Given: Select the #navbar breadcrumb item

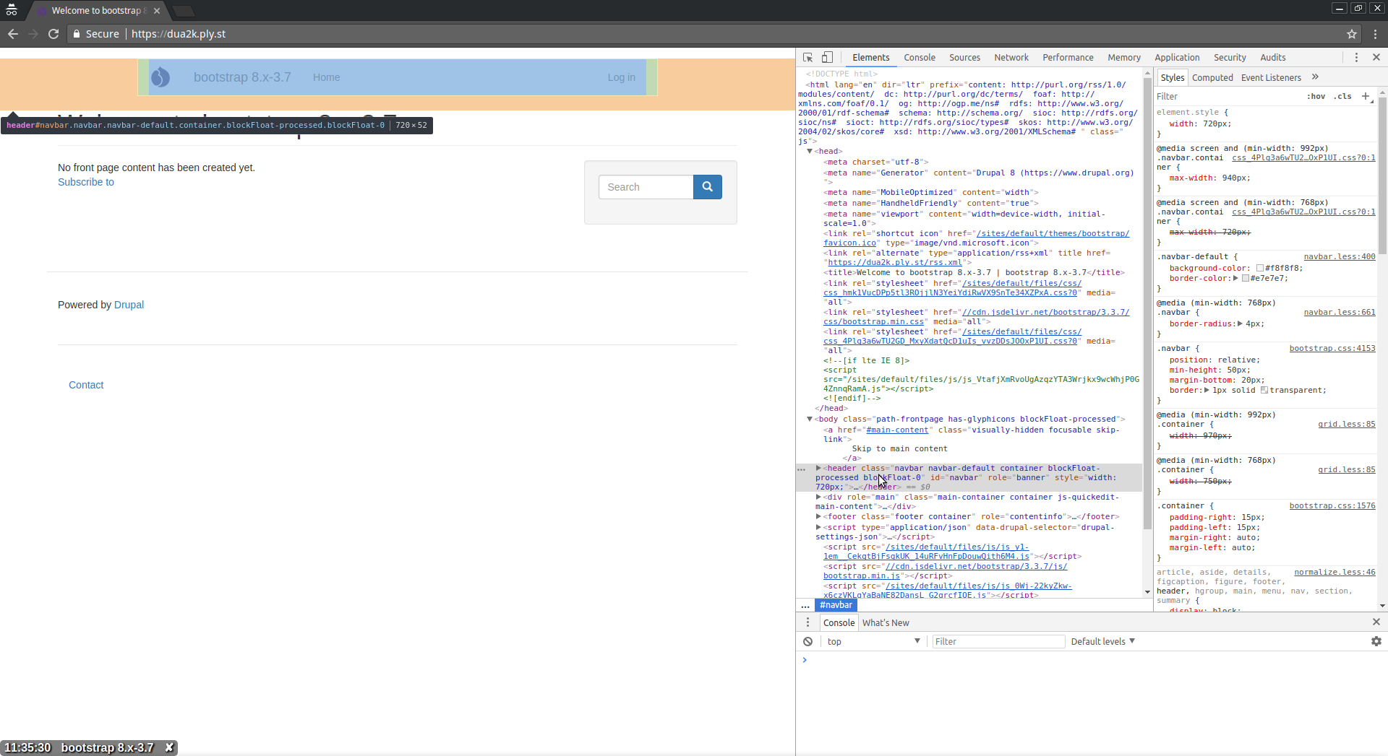Looking at the screenshot, I should point(836,605).
